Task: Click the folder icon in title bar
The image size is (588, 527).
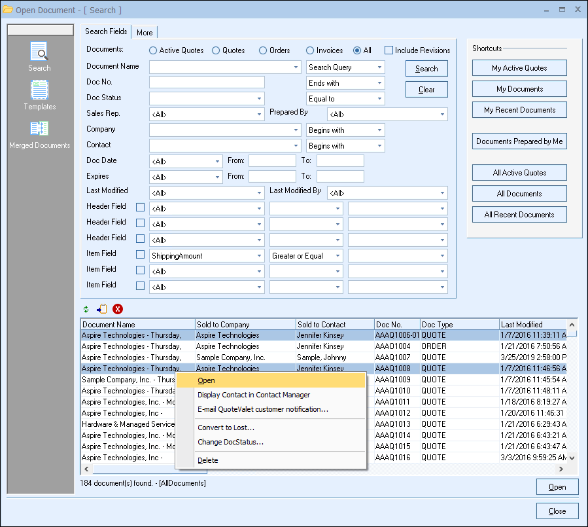Action: click(x=8, y=10)
